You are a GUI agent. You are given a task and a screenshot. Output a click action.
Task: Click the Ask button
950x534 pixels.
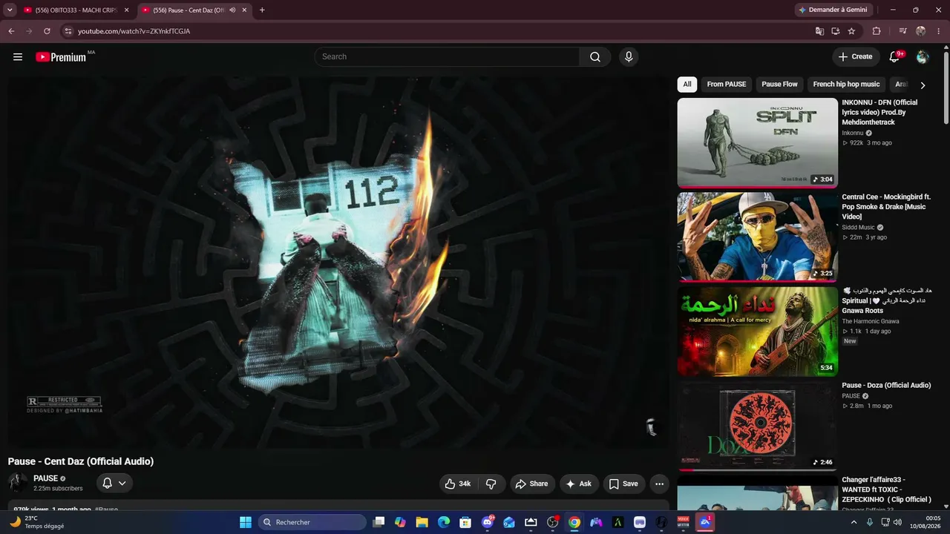coord(579,484)
